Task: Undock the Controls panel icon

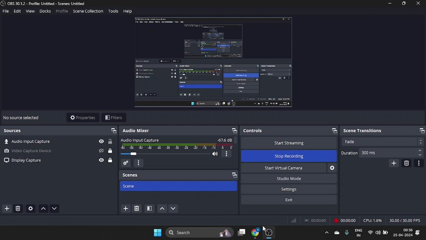Action: [x=334, y=130]
